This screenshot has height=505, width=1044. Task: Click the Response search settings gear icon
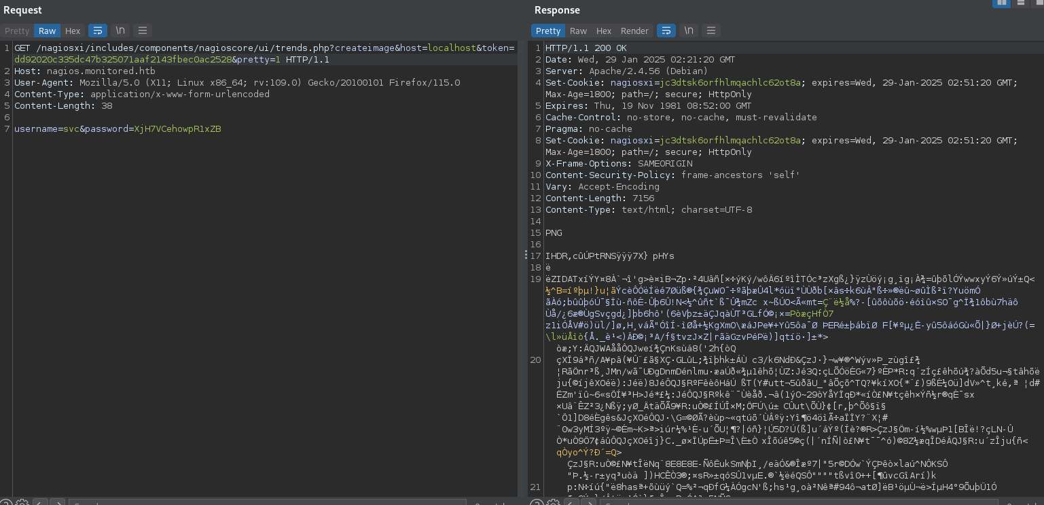pyautogui.click(x=553, y=504)
